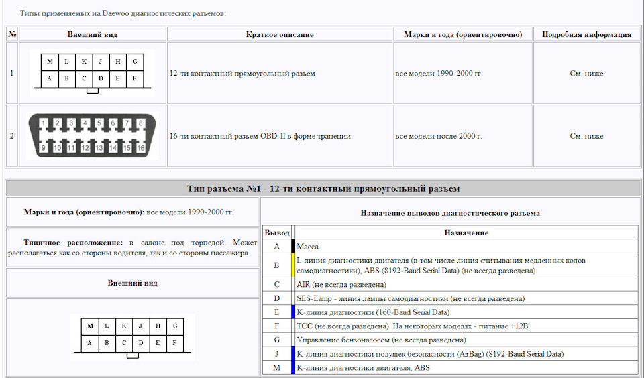
Task: Click the blue color marker beside pin M
Action: point(293,367)
